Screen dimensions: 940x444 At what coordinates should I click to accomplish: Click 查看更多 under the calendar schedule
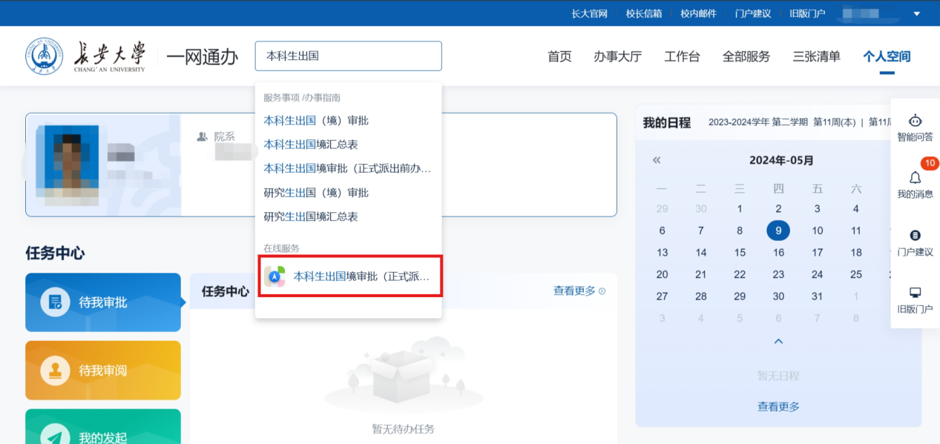coord(778,407)
